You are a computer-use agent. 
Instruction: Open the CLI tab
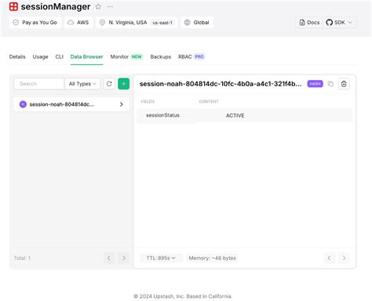[x=60, y=56]
